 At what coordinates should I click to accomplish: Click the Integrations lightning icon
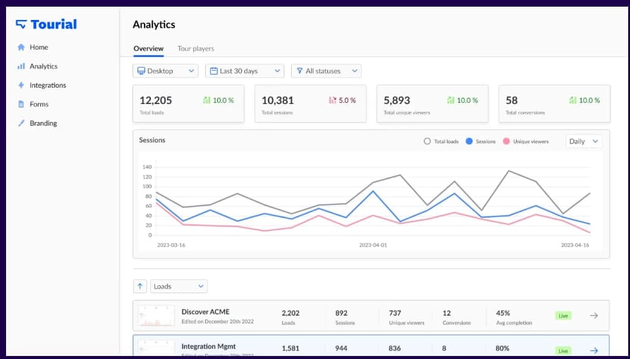point(21,85)
